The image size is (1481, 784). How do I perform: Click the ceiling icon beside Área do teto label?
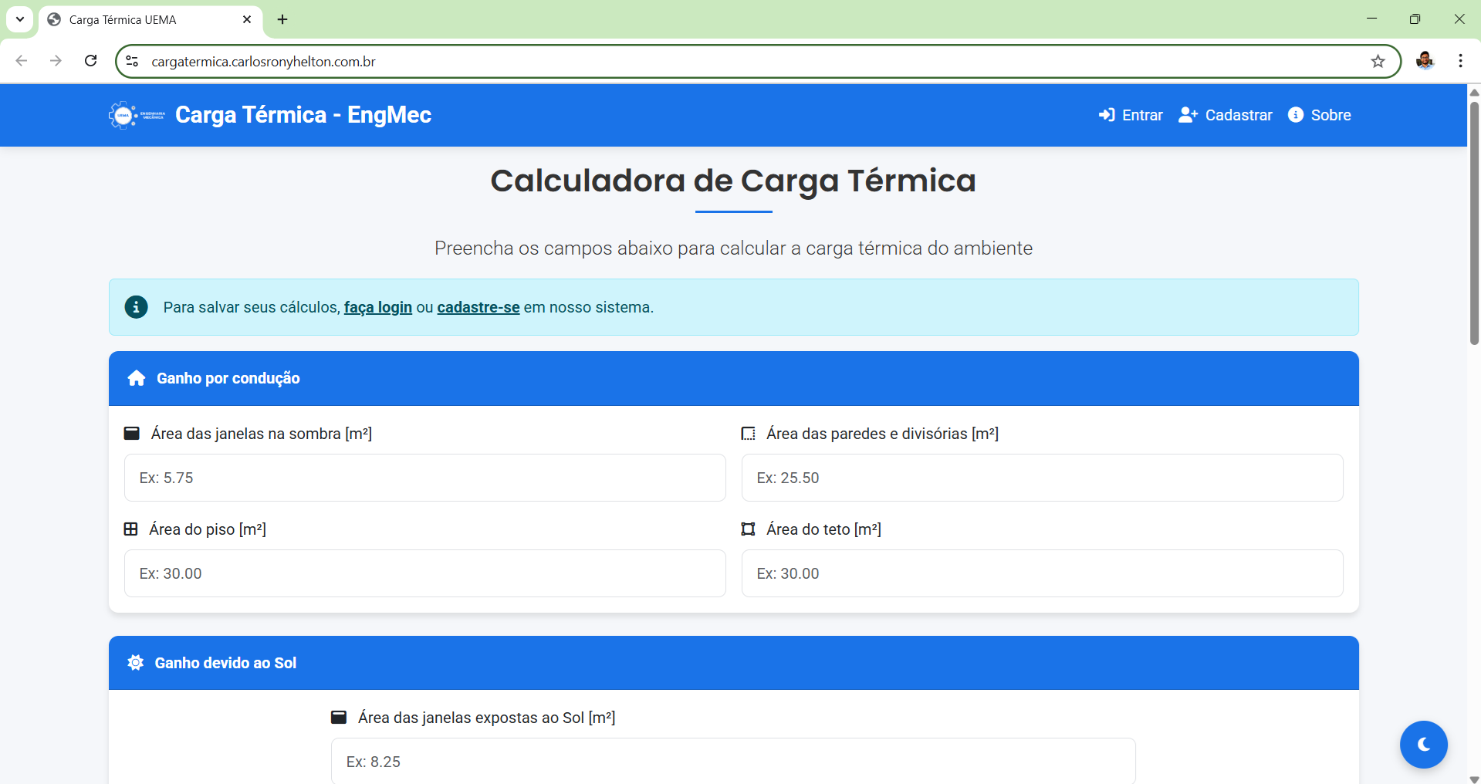749,529
